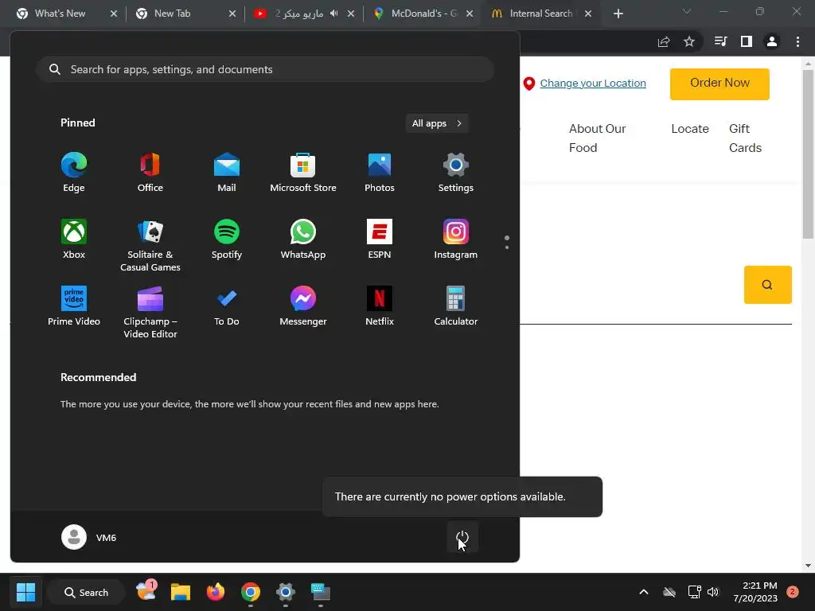815x611 pixels.
Task: Launch the Office app
Action: (x=150, y=173)
